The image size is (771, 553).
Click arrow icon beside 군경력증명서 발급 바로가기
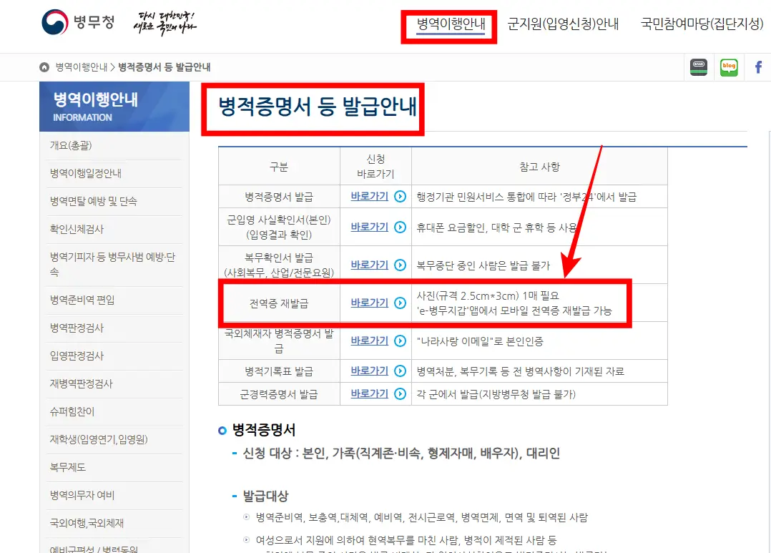[399, 393]
